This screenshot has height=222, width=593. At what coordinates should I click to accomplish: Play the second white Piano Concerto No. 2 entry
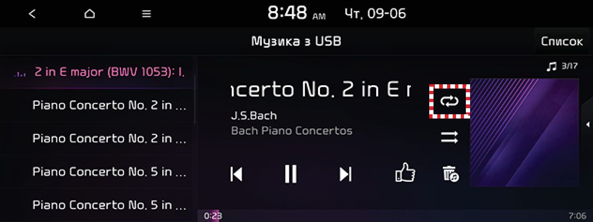click(98, 138)
